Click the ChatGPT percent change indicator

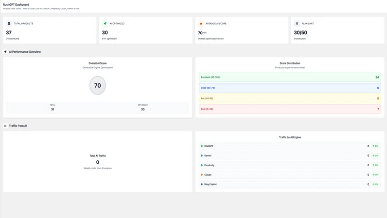tap(375, 146)
